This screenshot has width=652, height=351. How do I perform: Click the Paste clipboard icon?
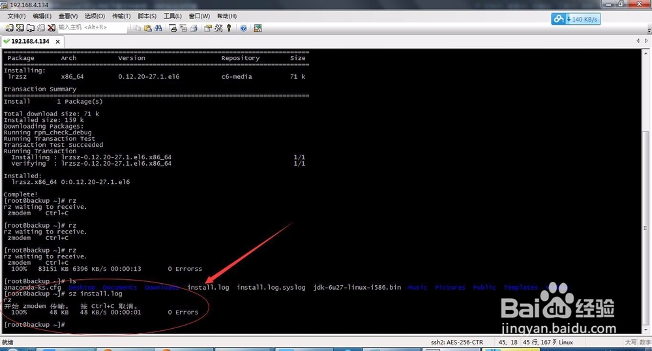pyautogui.click(x=147, y=28)
